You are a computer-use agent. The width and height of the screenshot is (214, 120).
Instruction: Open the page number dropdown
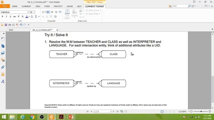[110, 111]
